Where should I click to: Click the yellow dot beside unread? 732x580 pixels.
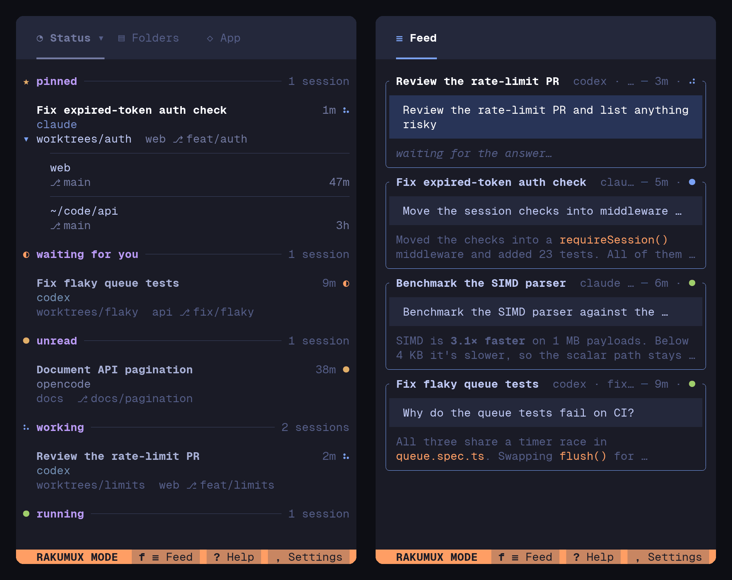(26, 341)
